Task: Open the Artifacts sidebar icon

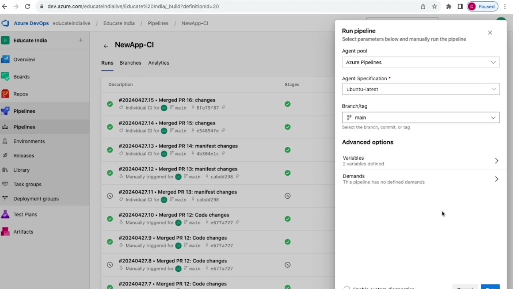Action: tap(5, 232)
